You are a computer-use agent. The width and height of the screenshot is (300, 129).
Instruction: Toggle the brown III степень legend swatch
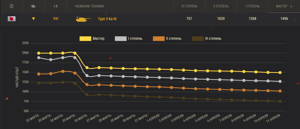(198, 39)
